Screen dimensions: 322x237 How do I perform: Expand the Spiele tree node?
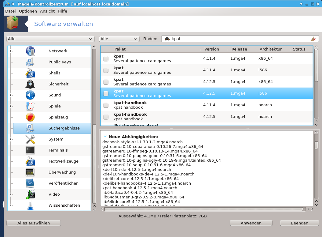10,106
